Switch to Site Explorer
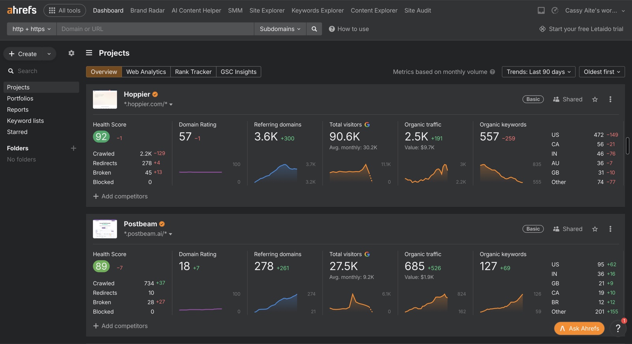Image resolution: width=632 pixels, height=344 pixels. pos(267,10)
